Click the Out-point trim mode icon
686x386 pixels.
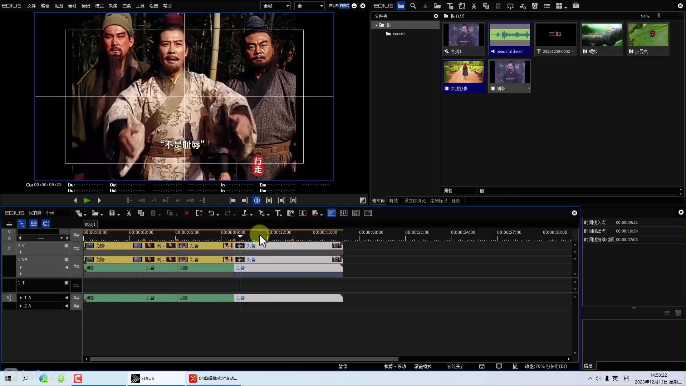click(x=245, y=201)
